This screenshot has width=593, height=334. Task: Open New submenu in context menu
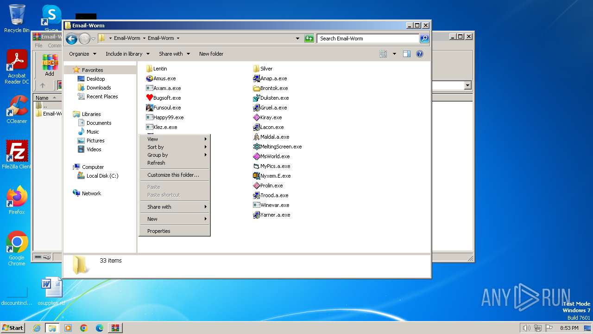[x=175, y=219]
